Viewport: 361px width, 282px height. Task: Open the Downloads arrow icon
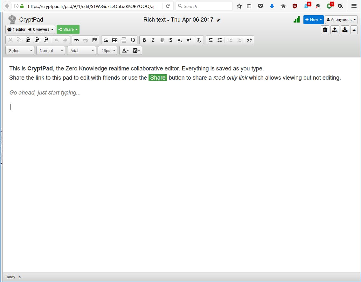click(x=272, y=6)
